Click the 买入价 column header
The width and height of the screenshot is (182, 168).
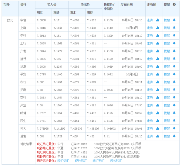pos(52,5)
